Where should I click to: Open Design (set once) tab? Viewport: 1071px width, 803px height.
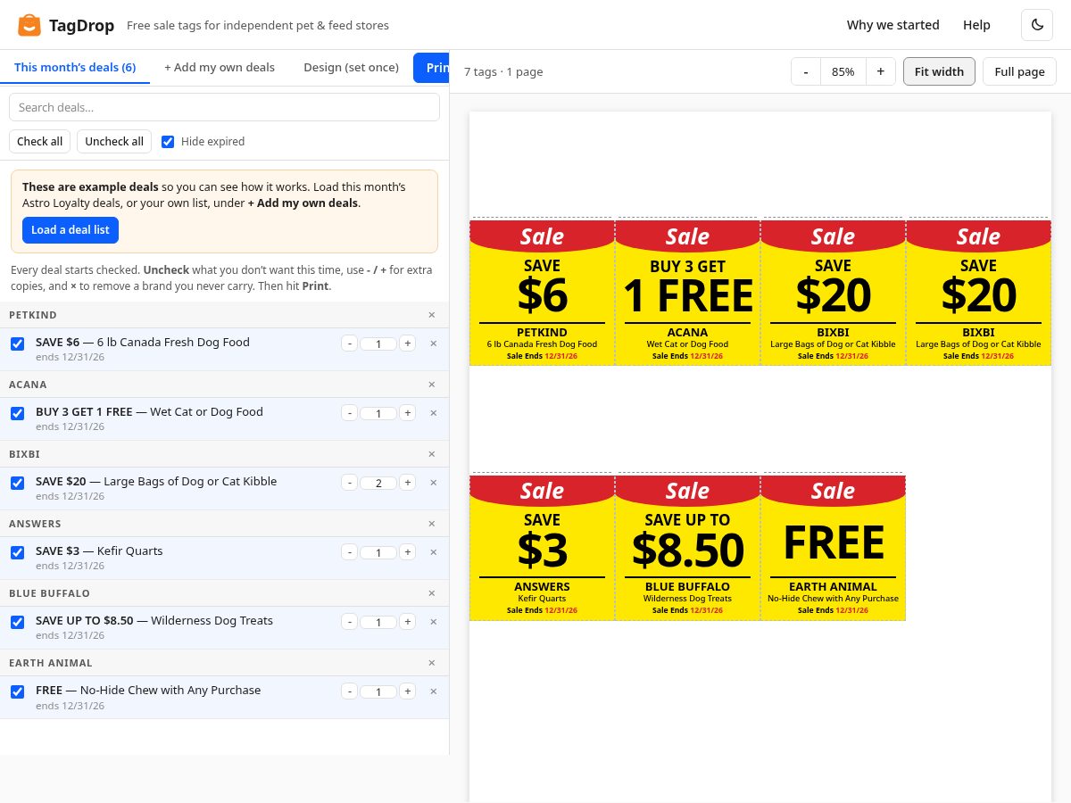(x=352, y=67)
